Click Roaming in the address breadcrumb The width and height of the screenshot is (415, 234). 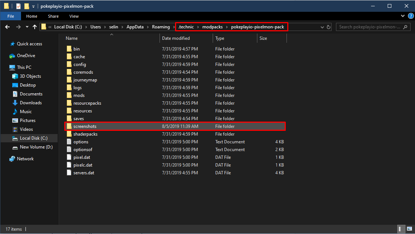point(161,27)
